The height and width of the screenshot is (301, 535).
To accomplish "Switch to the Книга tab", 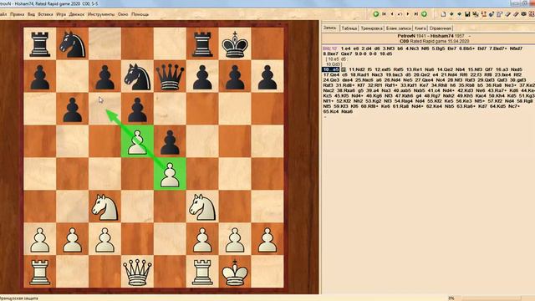I will pos(420,28).
